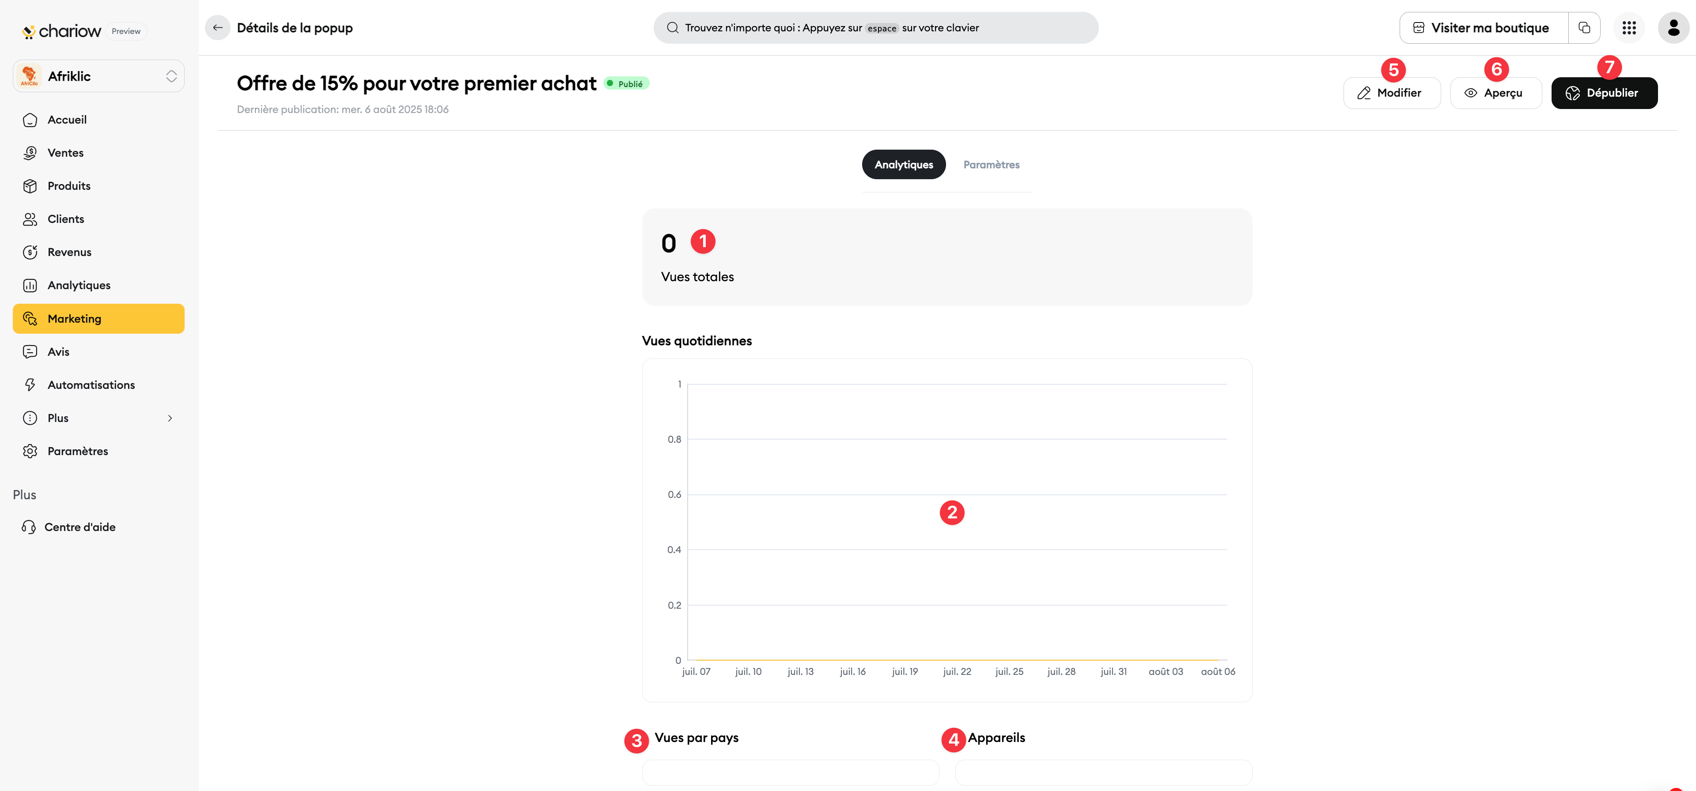1696x791 pixels.
Task: Click the Analytiques chart icon in the sidebar
Action: (x=30, y=286)
